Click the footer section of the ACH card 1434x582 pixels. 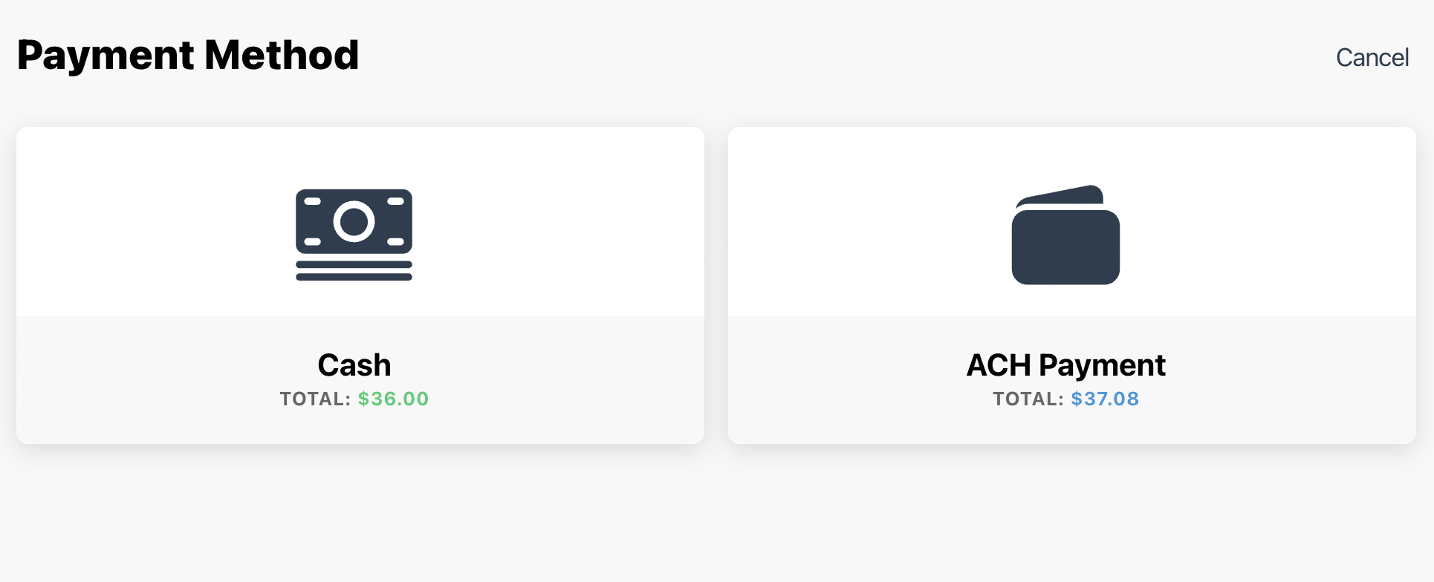pos(1072,379)
